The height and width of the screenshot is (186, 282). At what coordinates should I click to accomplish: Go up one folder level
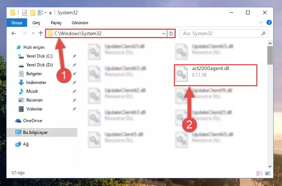click(x=41, y=33)
